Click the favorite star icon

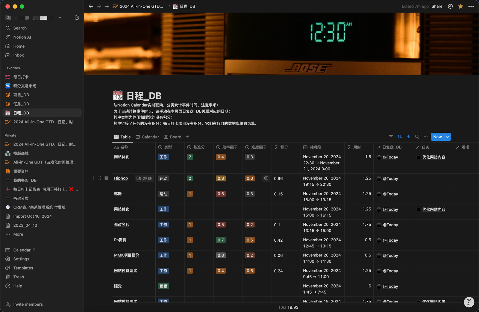pyautogui.click(x=460, y=6)
